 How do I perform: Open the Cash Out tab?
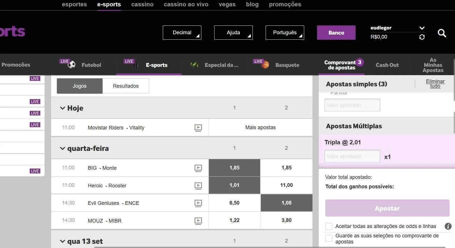coord(387,65)
